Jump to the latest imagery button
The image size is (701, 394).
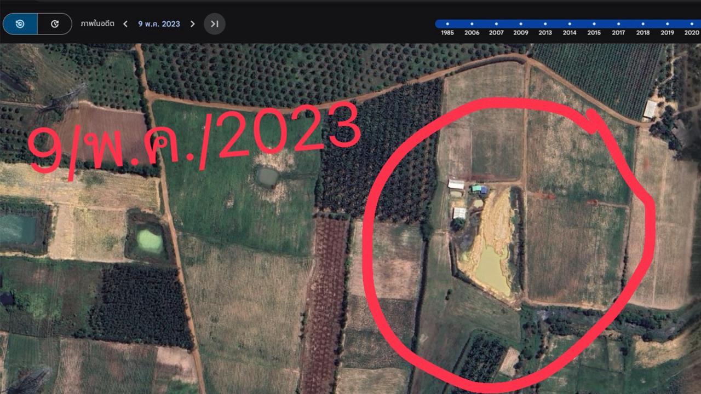(x=215, y=24)
